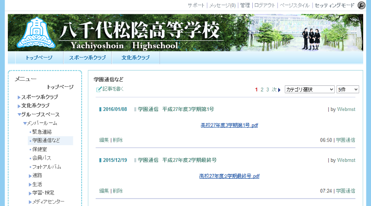Open フォトアルバム from the menu

point(46,167)
